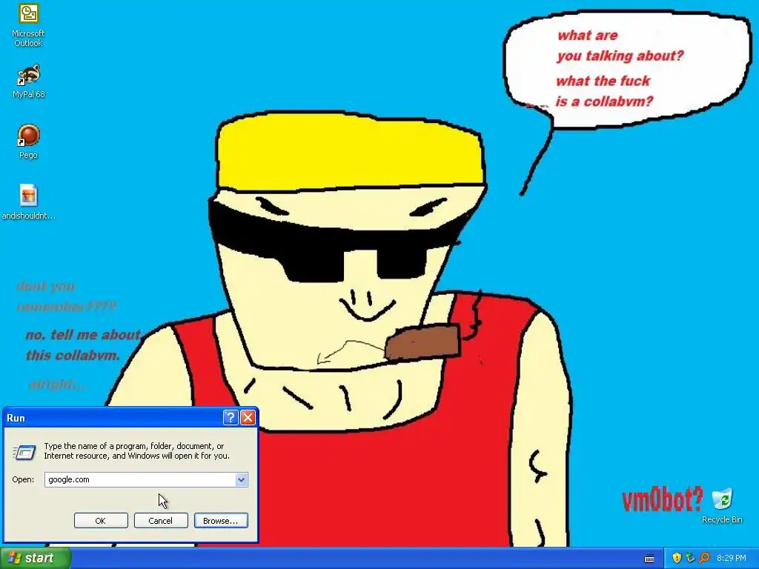Cancel the Run dialog
This screenshot has width=759, height=569.
point(161,521)
